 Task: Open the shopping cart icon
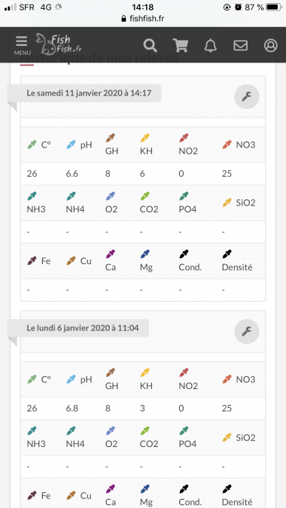point(181,45)
